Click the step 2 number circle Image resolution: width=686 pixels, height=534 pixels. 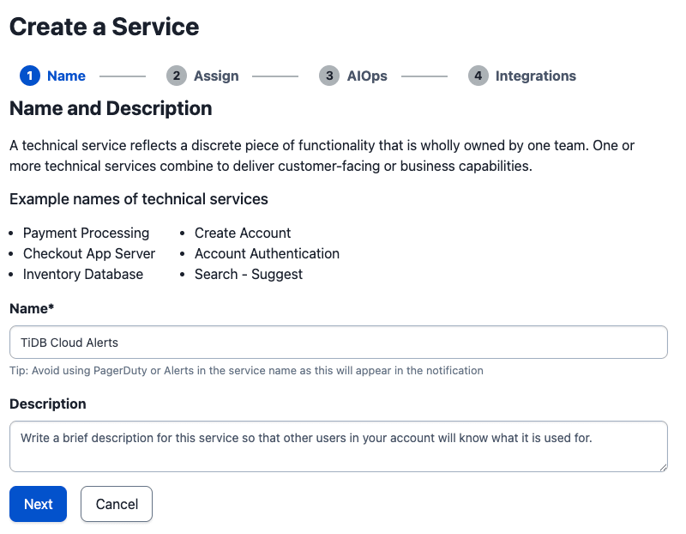pos(176,76)
